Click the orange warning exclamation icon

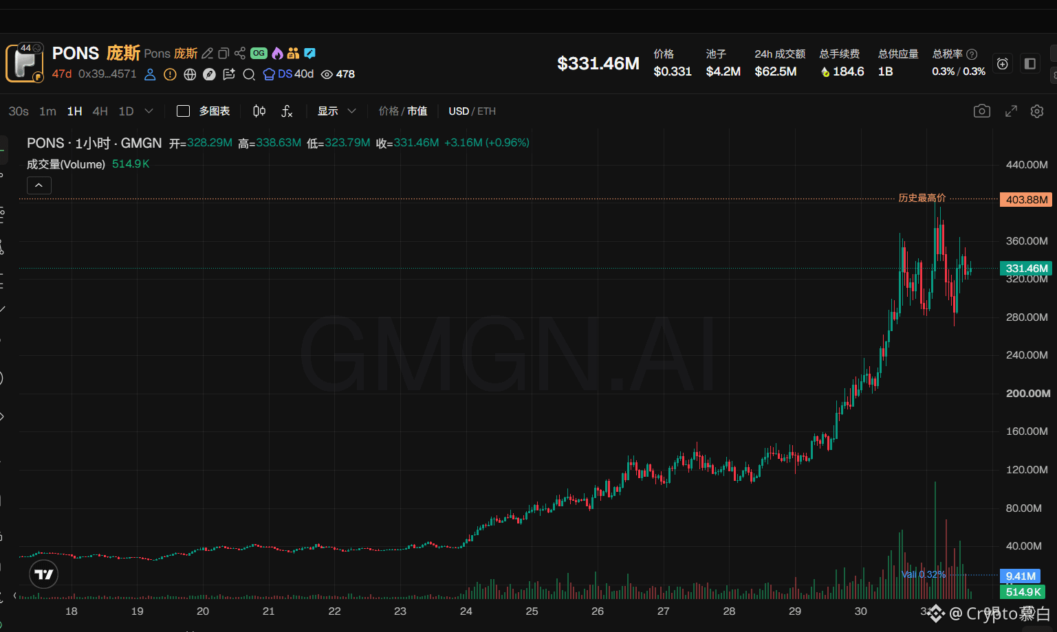point(170,74)
